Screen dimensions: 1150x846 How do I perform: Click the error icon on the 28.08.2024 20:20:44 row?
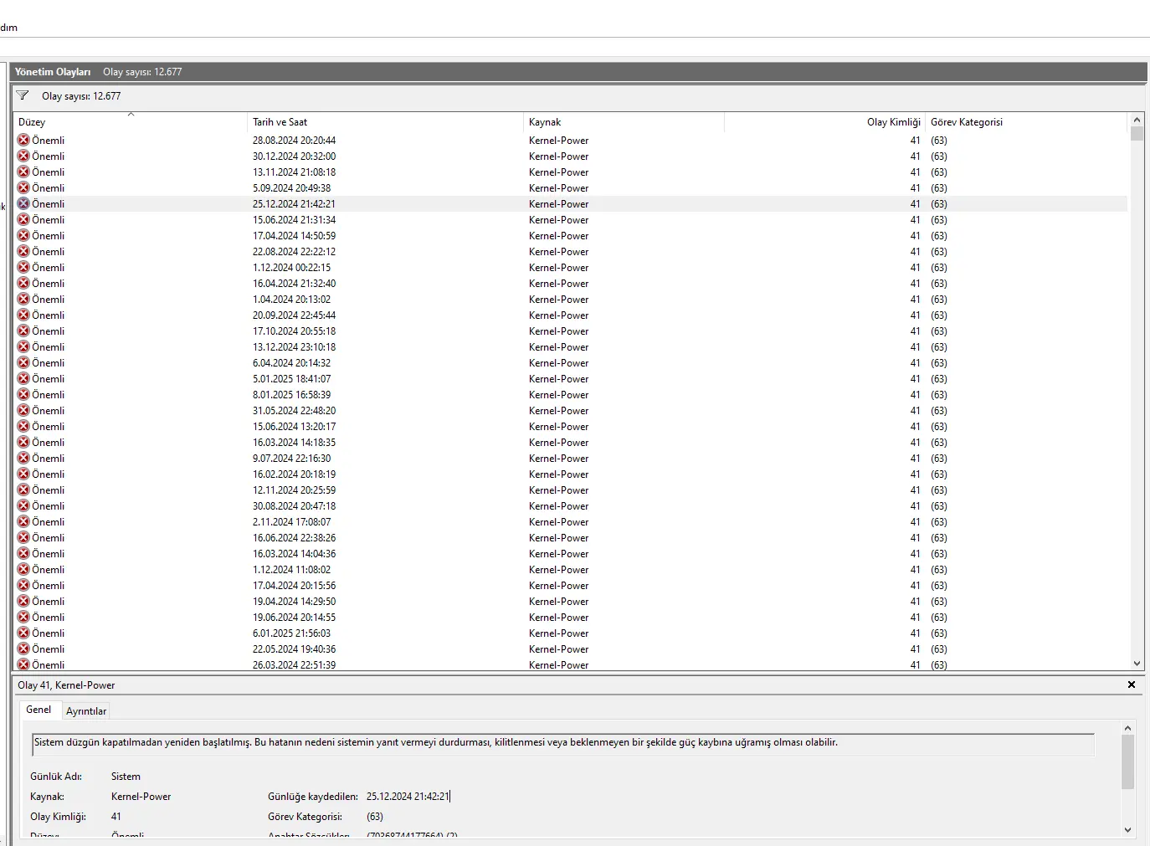click(23, 140)
